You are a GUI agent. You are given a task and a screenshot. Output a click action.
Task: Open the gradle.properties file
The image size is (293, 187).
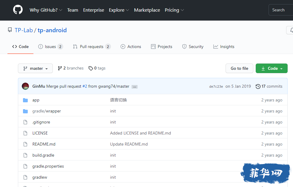pyautogui.click(x=48, y=166)
